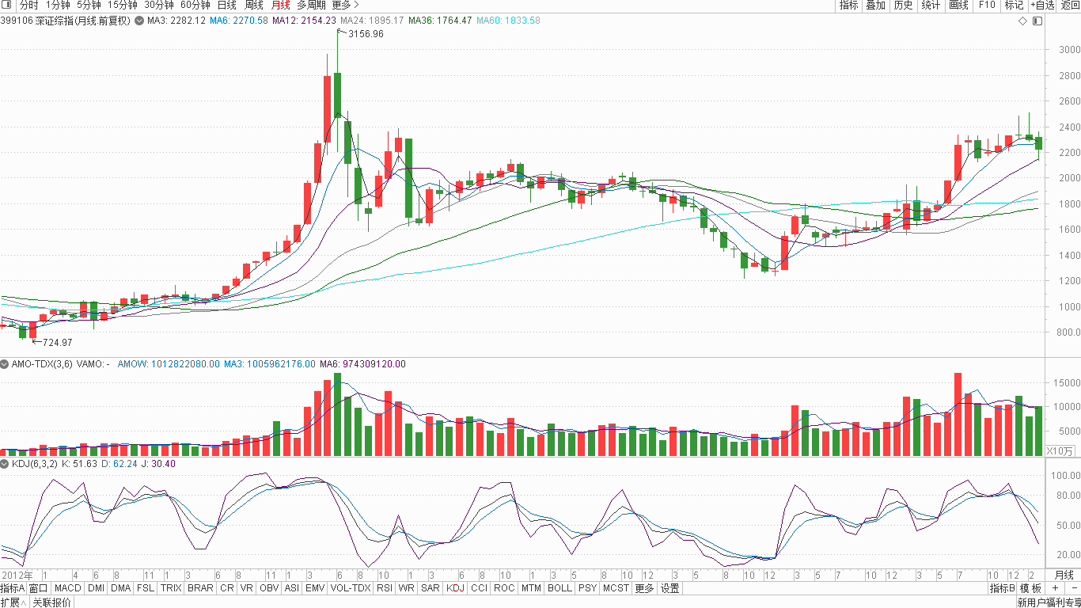The image size is (1081, 608).
Task: Open indicator 设置 settings
Action: coord(670,588)
